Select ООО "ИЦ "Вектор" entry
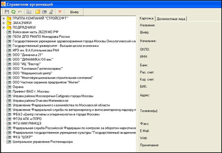Viewport: 222px width, 153px height. (x=27, y=64)
